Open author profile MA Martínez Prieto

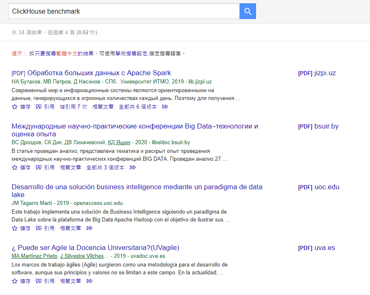(x=34, y=256)
